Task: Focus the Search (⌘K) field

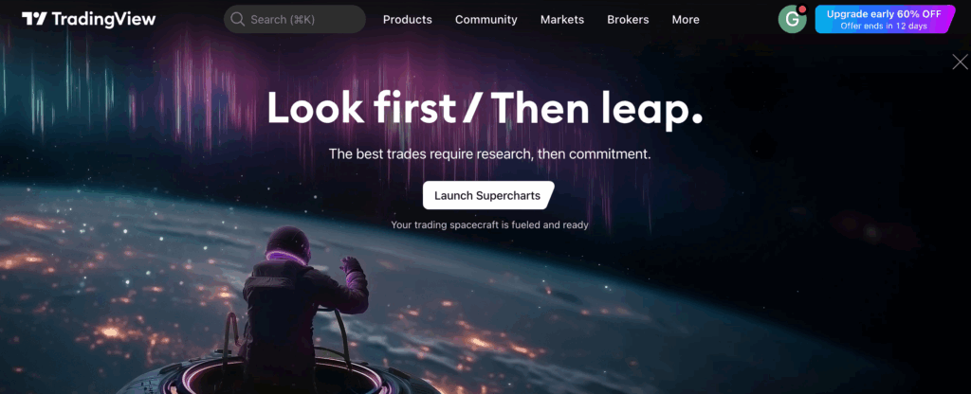Action: pos(295,19)
